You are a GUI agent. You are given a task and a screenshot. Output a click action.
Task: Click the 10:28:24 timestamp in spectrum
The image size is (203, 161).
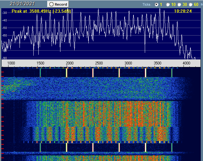(x=183, y=11)
